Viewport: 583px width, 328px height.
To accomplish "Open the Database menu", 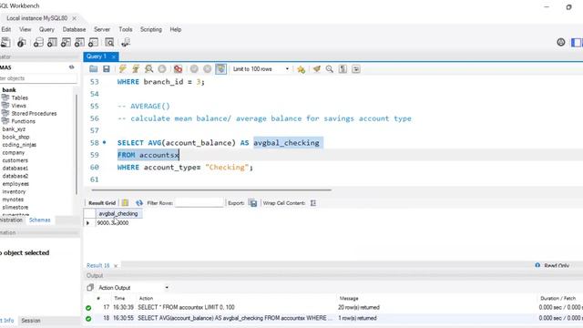I will pos(74,29).
